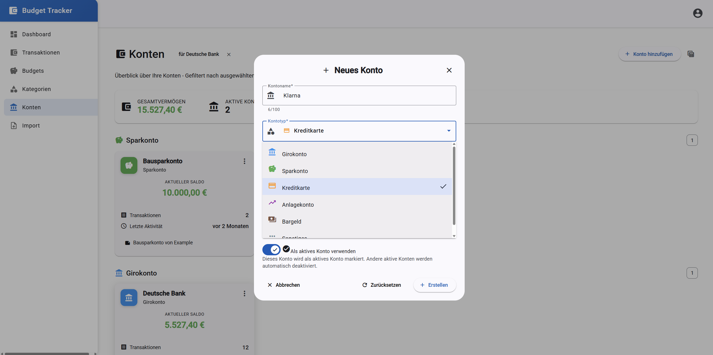Remove the 'für Deutsche Bank' filter

229,54
